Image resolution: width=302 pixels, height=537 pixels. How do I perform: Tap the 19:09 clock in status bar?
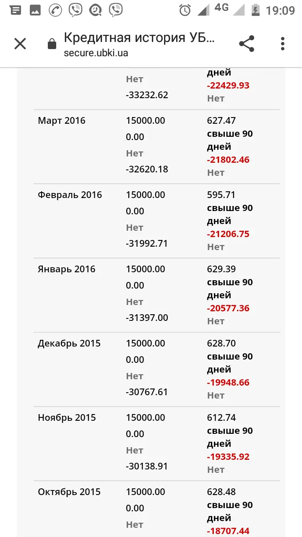coord(280,10)
